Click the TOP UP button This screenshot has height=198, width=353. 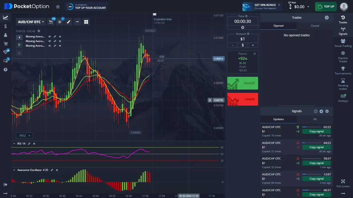(x=326, y=6)
